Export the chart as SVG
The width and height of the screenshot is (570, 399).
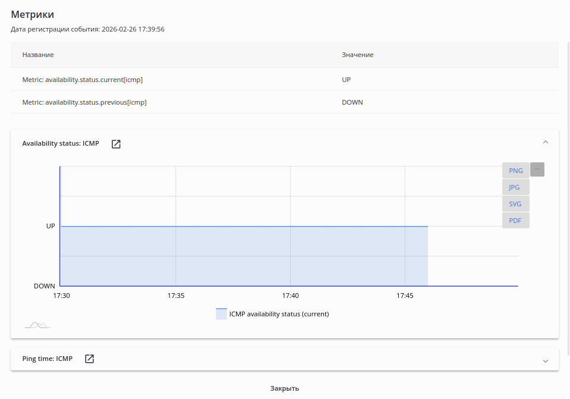(x=515, y=204)
